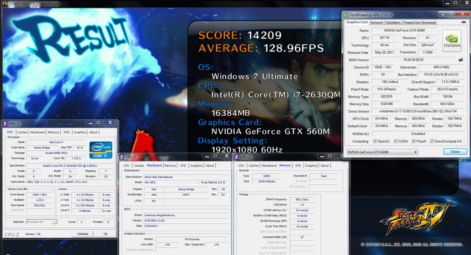Image resolution: width=471 pixels, height=255 pixels.
Task: Click the NVIDIA logo in GPU-Z
Action: 452,41
